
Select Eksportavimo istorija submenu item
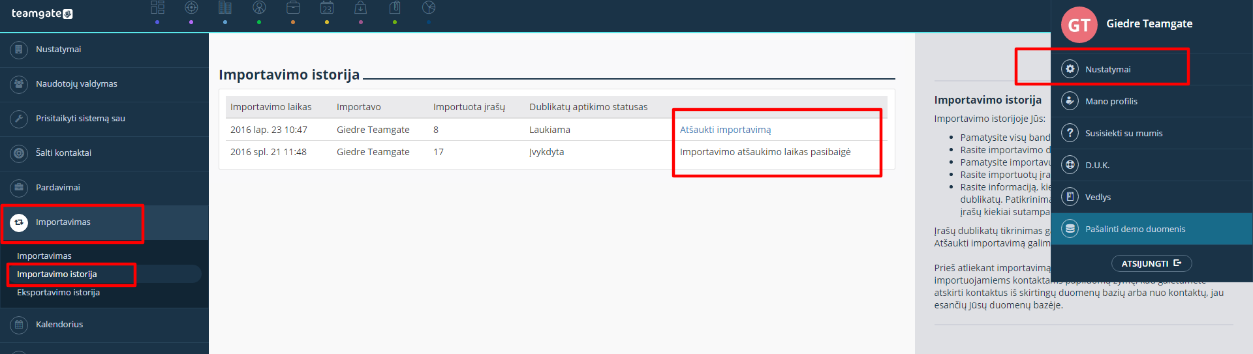[58, 292]
